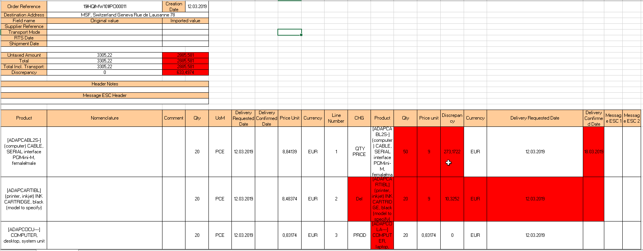Click the order number 19/HQ/MW101/PO00011 cell

click(105, 7)
